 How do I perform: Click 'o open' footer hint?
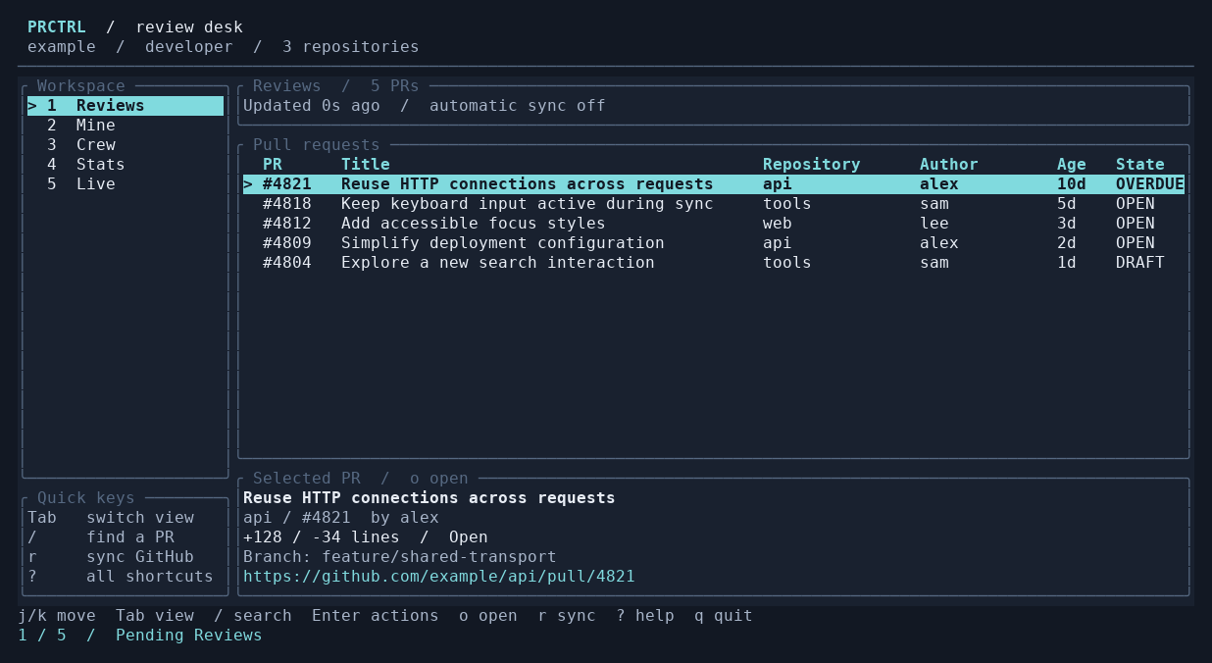click(488, 616)
